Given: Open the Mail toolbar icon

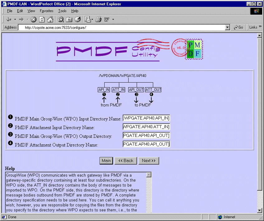Looking at the screenshot, I should click(x=87, y=20).
